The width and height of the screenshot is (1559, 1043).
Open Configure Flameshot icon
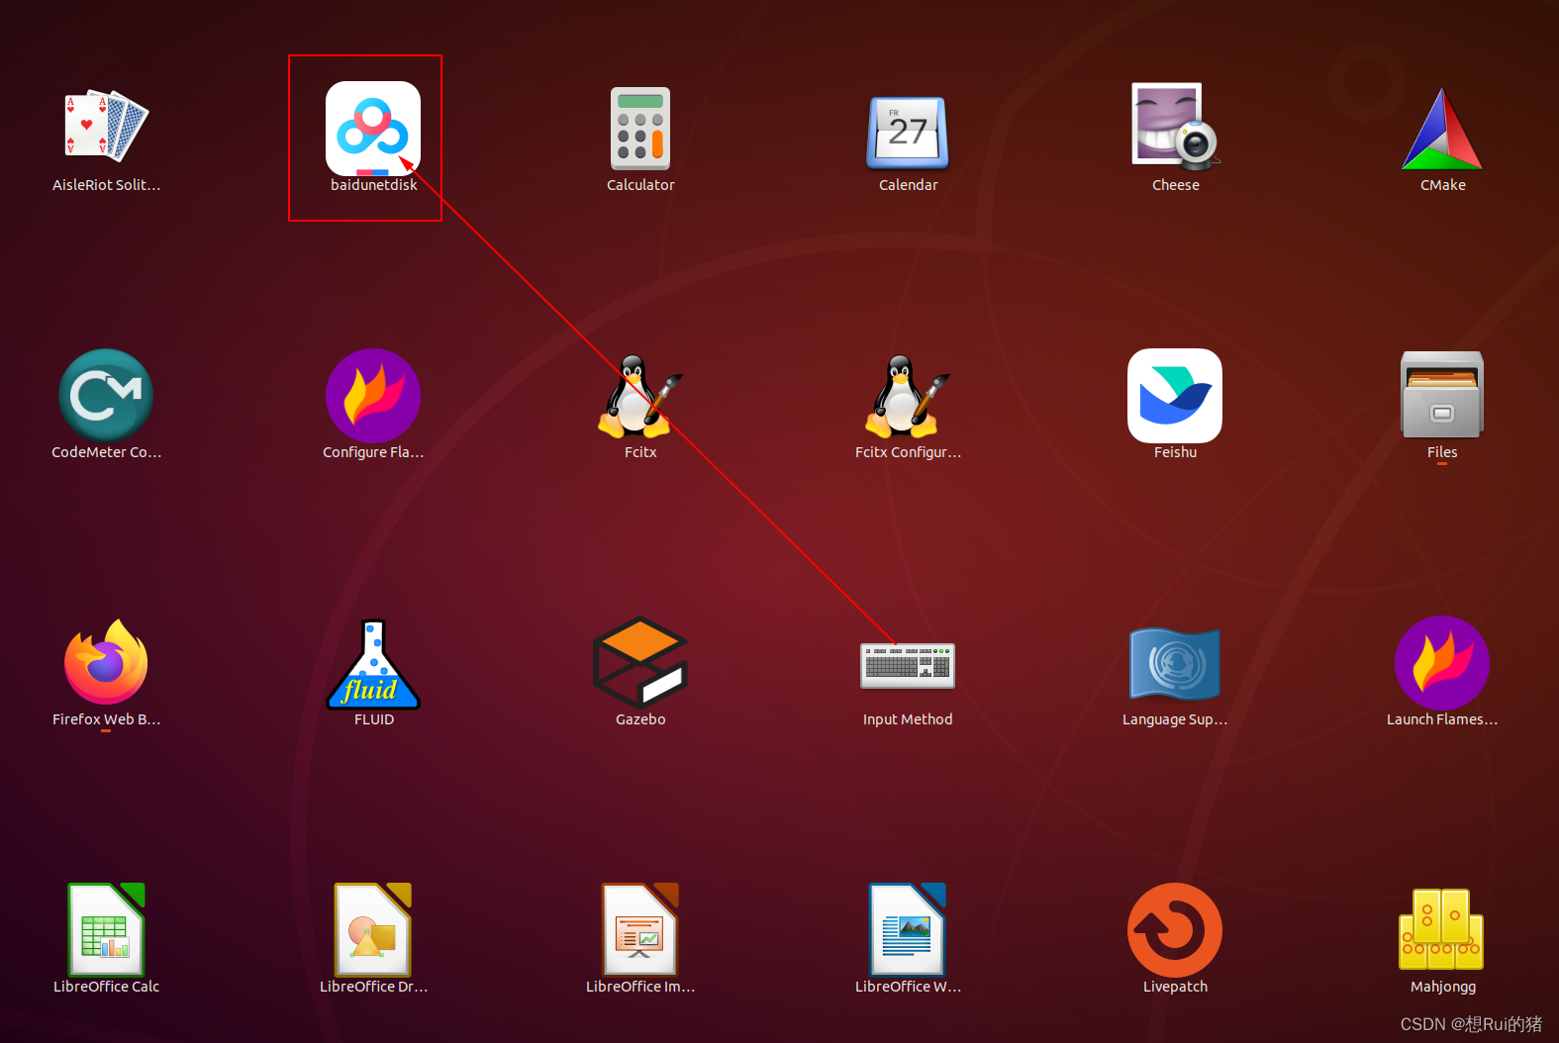tap(373, 395)
